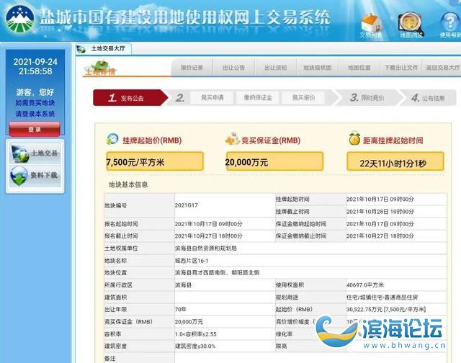
Task: Click the 土地交易 sidebar icon button
Action: click(x=35, y=153)
